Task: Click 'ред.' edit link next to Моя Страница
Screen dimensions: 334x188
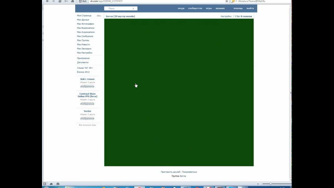Action: 99,16
